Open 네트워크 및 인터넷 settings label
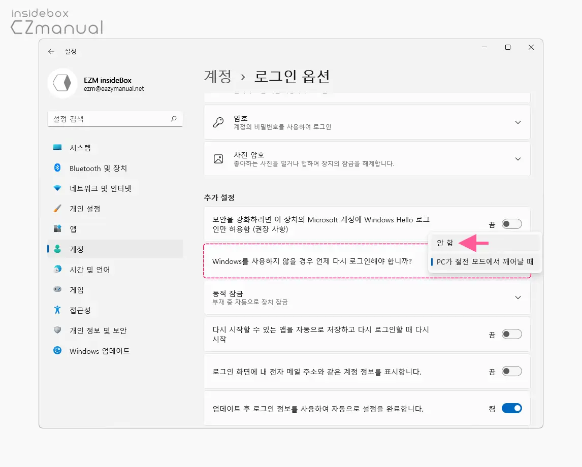 101,188
